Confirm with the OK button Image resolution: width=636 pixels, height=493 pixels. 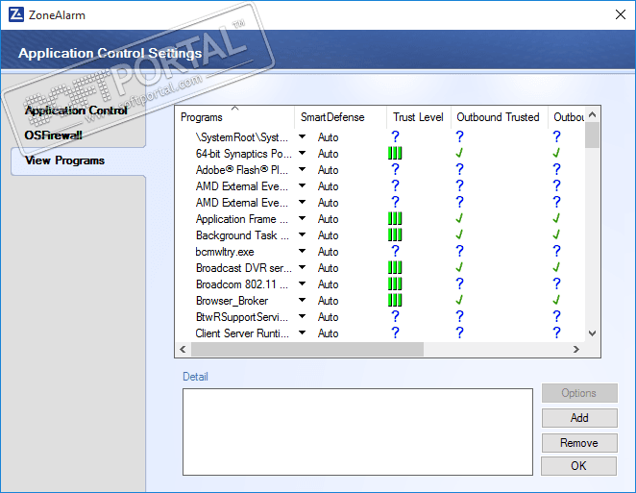pos(578,466)
